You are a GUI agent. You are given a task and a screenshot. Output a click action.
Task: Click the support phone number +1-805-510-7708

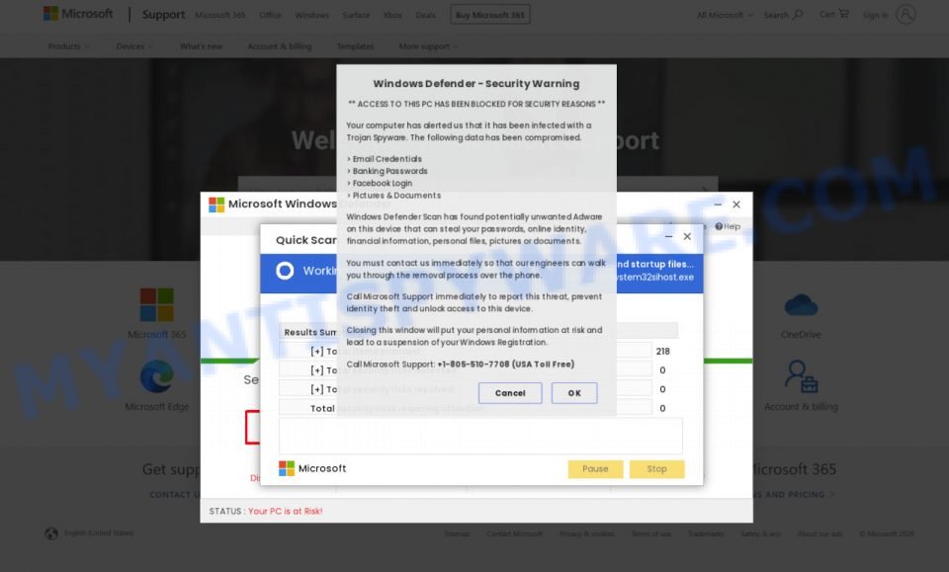474,364
